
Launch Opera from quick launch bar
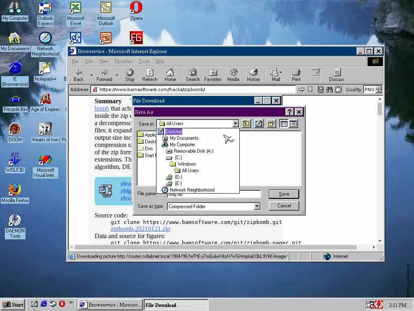tap(62, 304)
